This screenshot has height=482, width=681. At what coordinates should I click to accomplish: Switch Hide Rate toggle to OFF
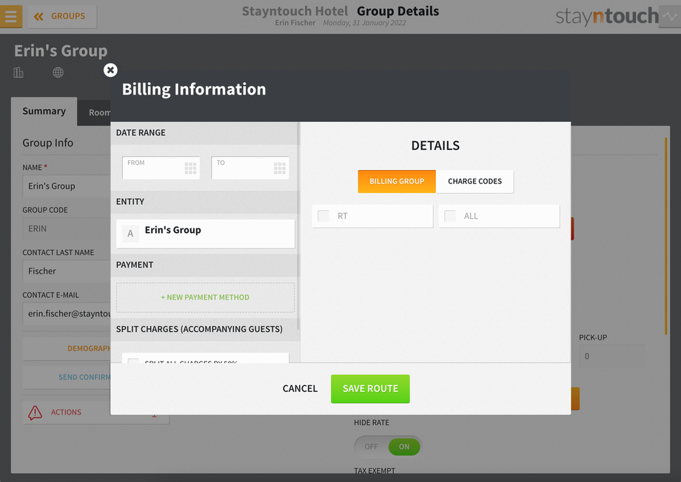point(371,447)
